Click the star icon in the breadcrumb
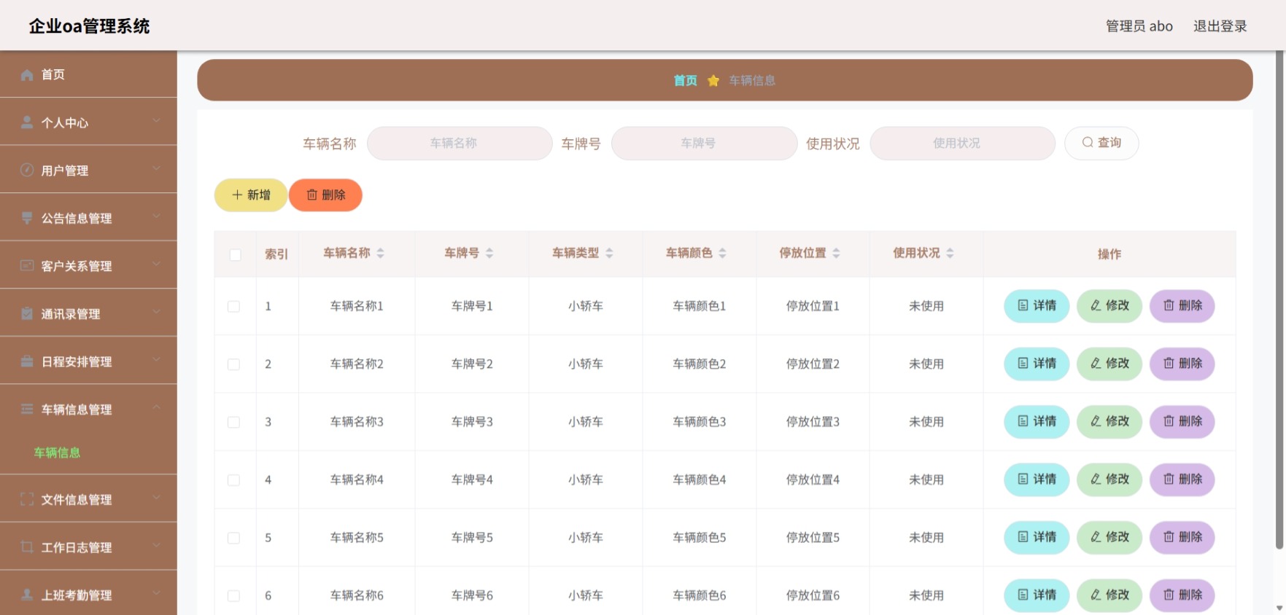The height and width of the screenshot is (615, 1286). (713, 80)
